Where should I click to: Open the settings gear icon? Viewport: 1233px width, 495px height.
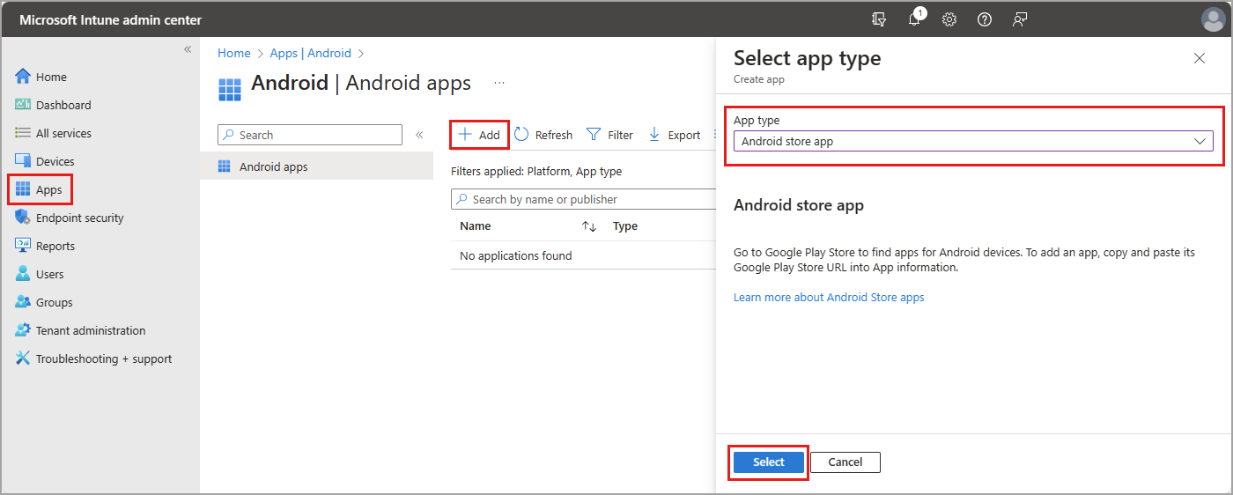(x=949, y=19)
